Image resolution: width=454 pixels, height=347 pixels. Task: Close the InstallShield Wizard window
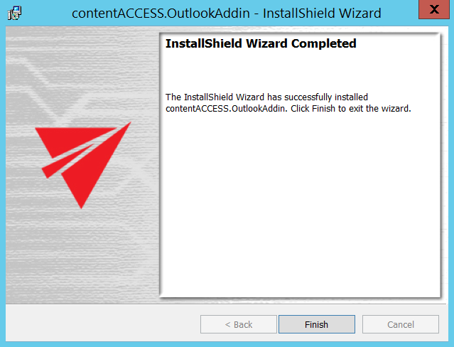[433, 9]
